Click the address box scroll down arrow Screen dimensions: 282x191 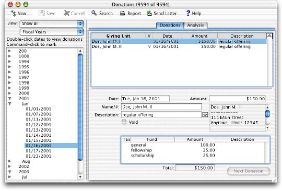(267, 128)
